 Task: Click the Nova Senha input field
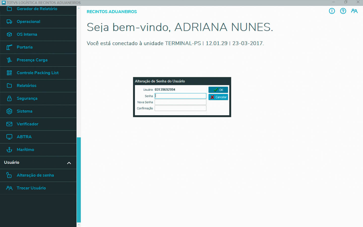[180, 102]
